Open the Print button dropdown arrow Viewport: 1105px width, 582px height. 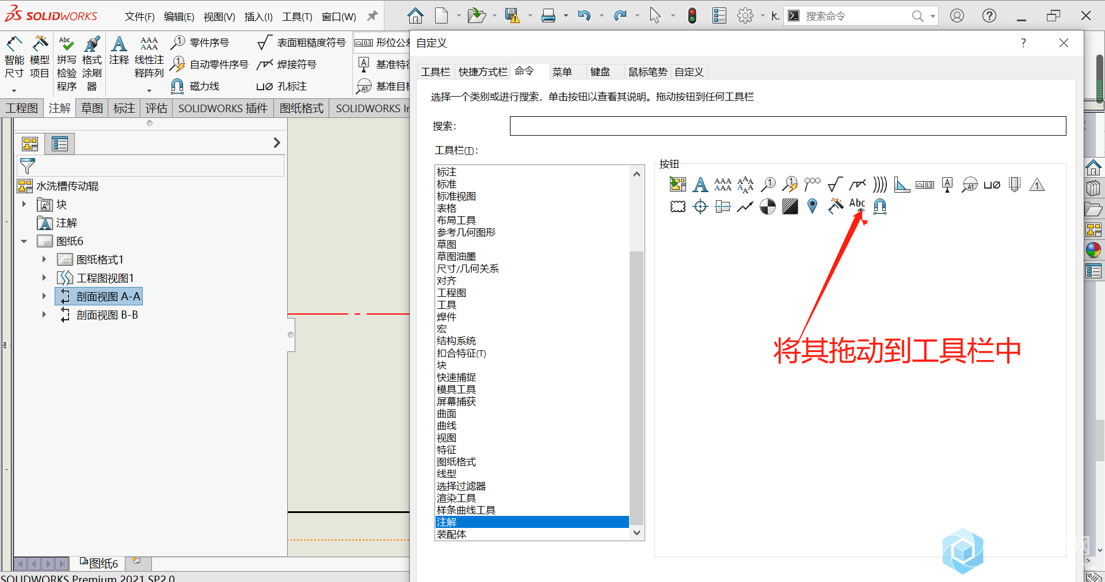[x=566, y=16]
